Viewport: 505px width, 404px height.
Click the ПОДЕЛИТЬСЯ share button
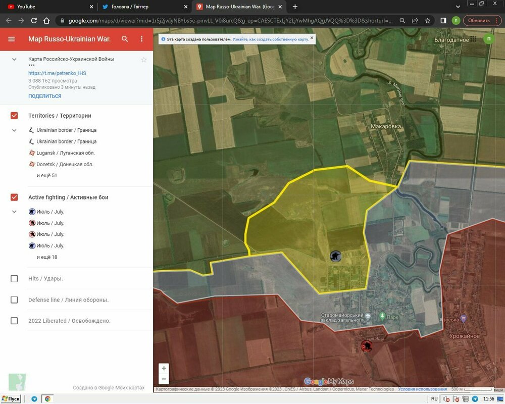tap(44, 96)
